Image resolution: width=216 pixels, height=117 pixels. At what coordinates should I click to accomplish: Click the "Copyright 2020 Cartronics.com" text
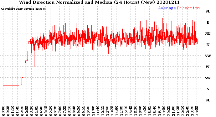(x=23, y=9)
